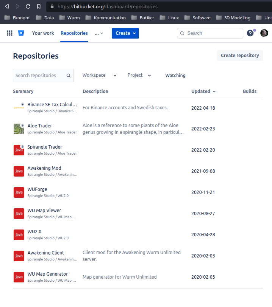Click the Awakening Client Java avatar

(19, 256)
